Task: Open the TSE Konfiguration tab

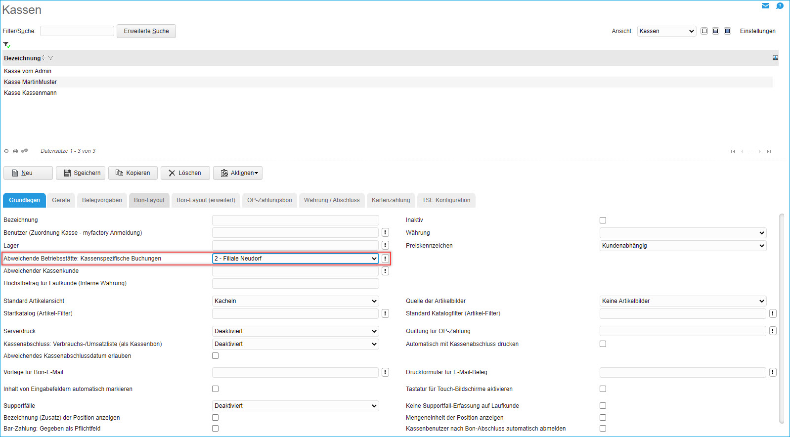Action: [446, 200]
